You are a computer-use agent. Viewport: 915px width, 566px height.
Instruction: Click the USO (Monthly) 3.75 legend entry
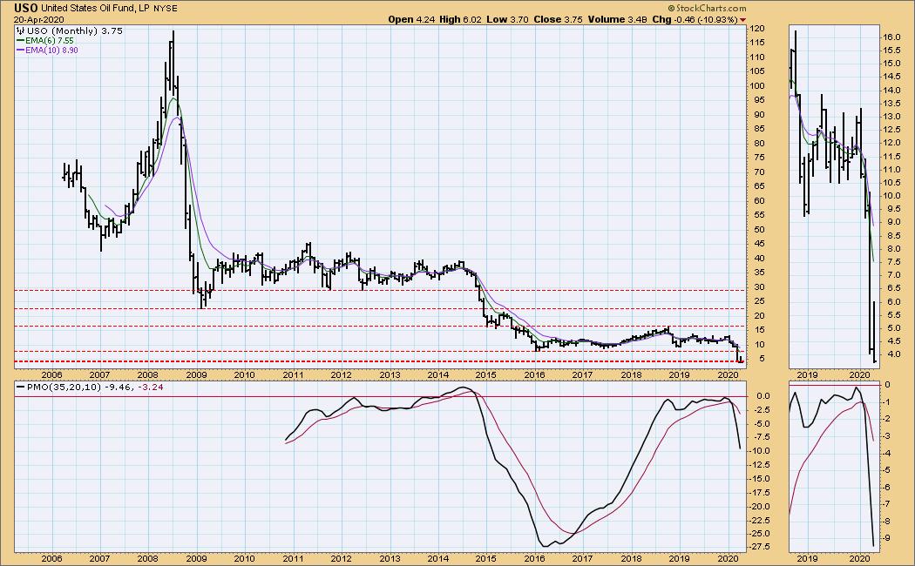(75, 30)
